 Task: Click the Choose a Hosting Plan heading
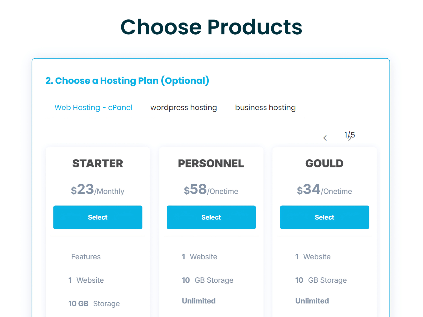[127, 81]
